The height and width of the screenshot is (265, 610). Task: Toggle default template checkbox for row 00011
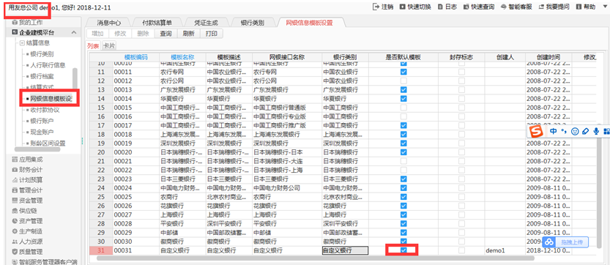[403, 72]
